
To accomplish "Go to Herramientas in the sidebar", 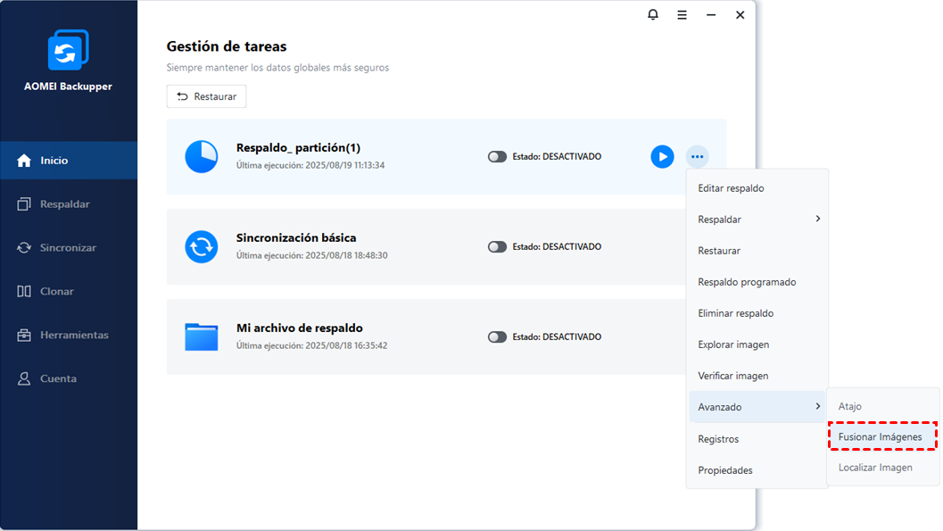I will [x=73, y=336].
